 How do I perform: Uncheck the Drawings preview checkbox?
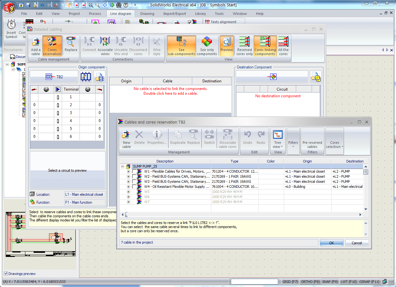6,274
